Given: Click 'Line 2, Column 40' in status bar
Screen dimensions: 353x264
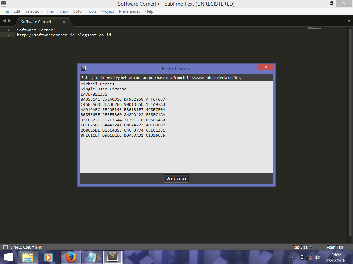Looking at the screenshot, I should (26, 247).
